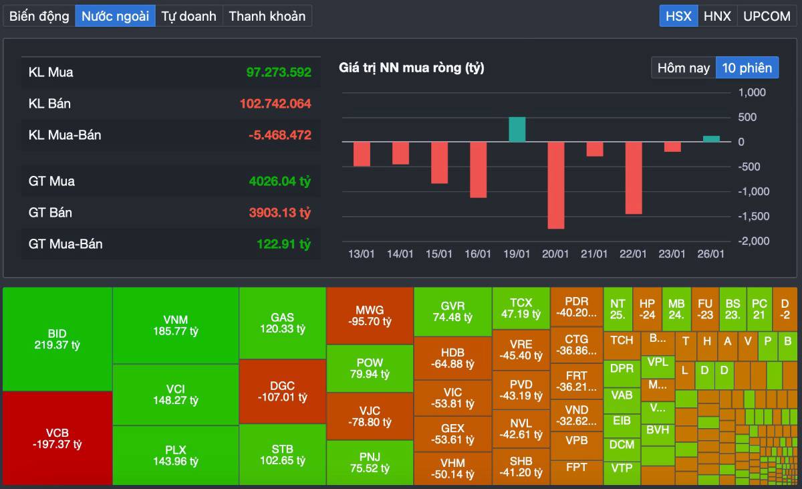Viewport: 802px width, 489px height.
Task: Select the 10 phiên range button
Action: [747, 68]
